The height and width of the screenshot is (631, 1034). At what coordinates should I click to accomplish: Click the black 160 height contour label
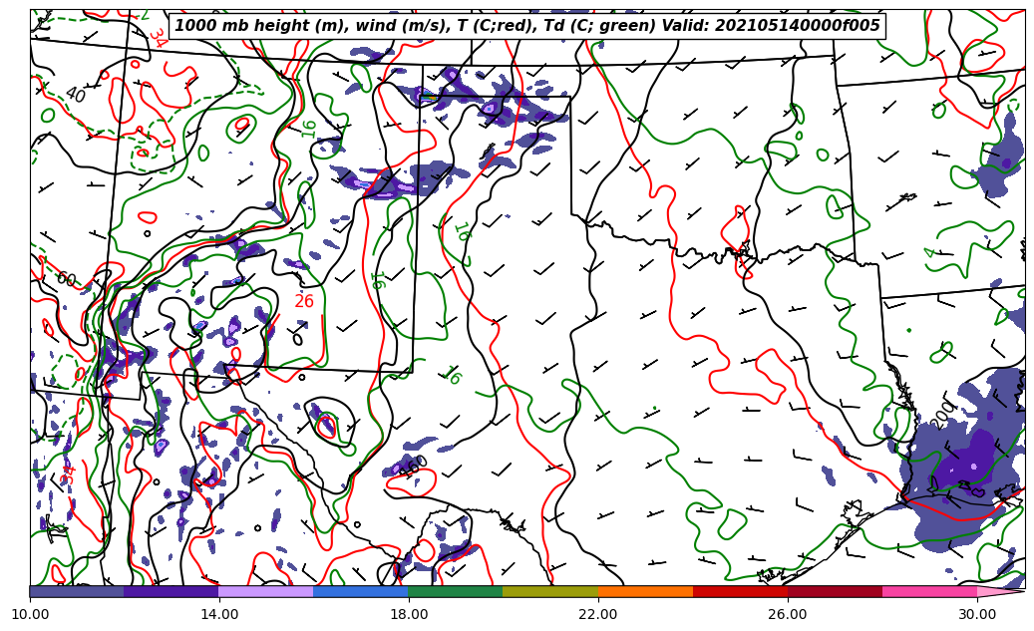coord(415,465)
